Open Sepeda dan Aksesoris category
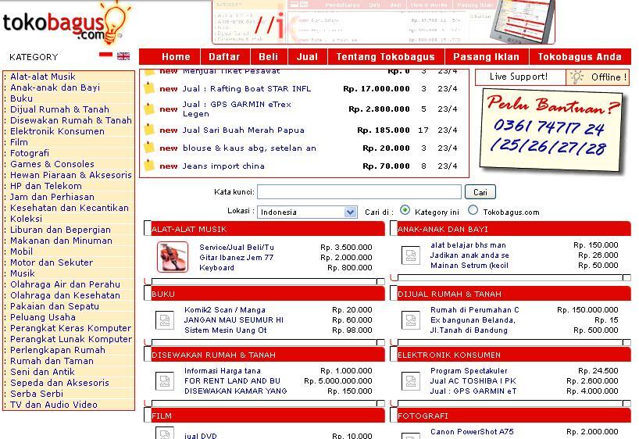This screenshot has height=439, width=639. click(60, 383)
